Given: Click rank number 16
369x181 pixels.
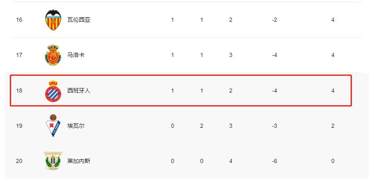Looking at the screenshot, I should pos(19,20).
